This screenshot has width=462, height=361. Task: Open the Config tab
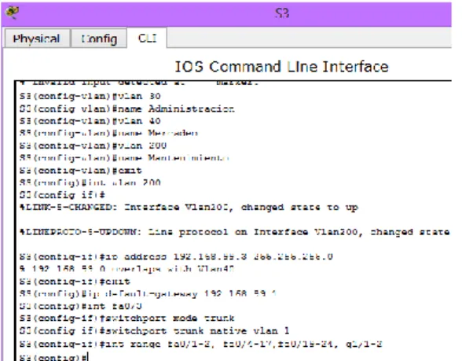[99, 39]
